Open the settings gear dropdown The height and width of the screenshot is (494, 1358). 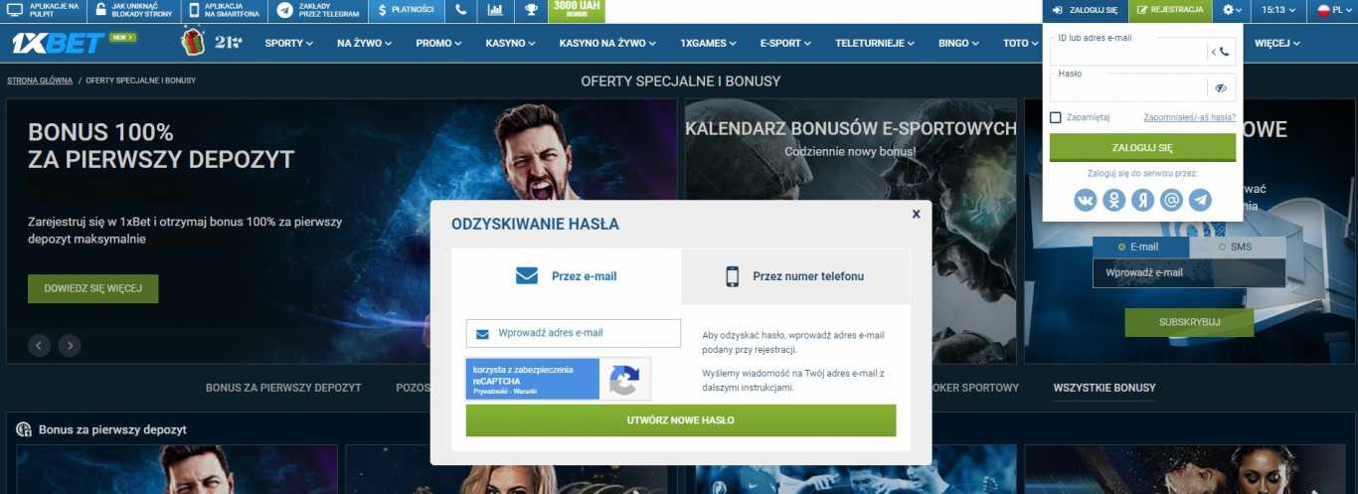tap(1232, 10)
